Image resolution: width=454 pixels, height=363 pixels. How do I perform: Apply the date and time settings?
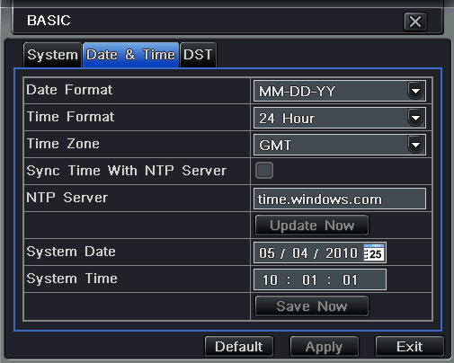(x=324, y=347)
